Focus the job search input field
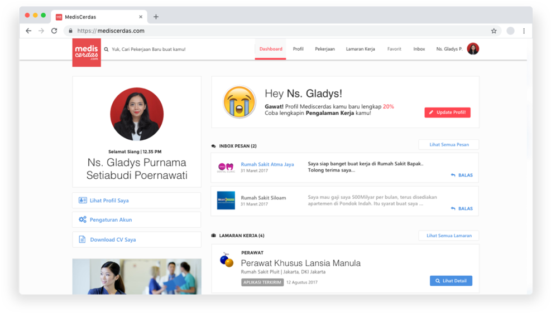 [x=167, y=50]
